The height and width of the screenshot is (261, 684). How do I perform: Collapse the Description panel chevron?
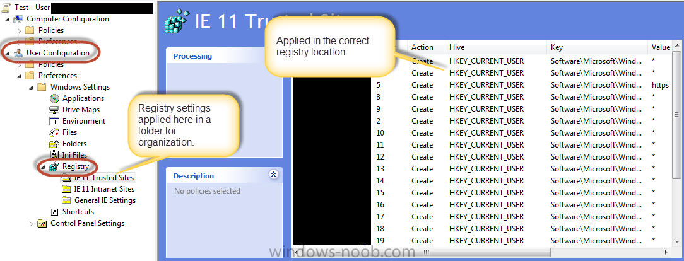coord(273,174)
